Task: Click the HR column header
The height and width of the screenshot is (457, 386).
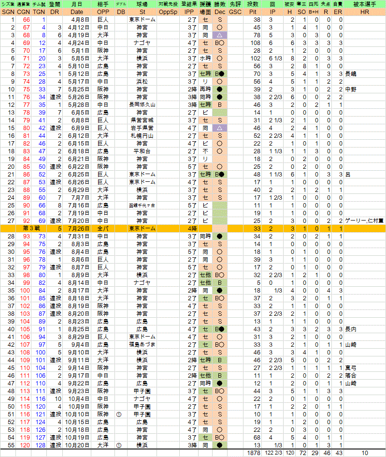Action: pyautogui.click(x=364, y=12)
